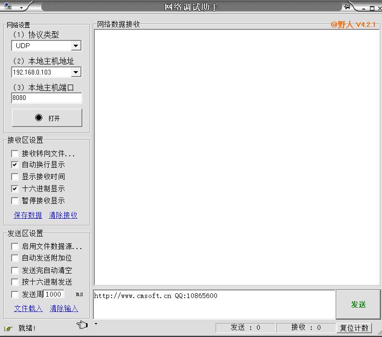Enable 发送完自动清空 checkbox

(x=15, y=271)
